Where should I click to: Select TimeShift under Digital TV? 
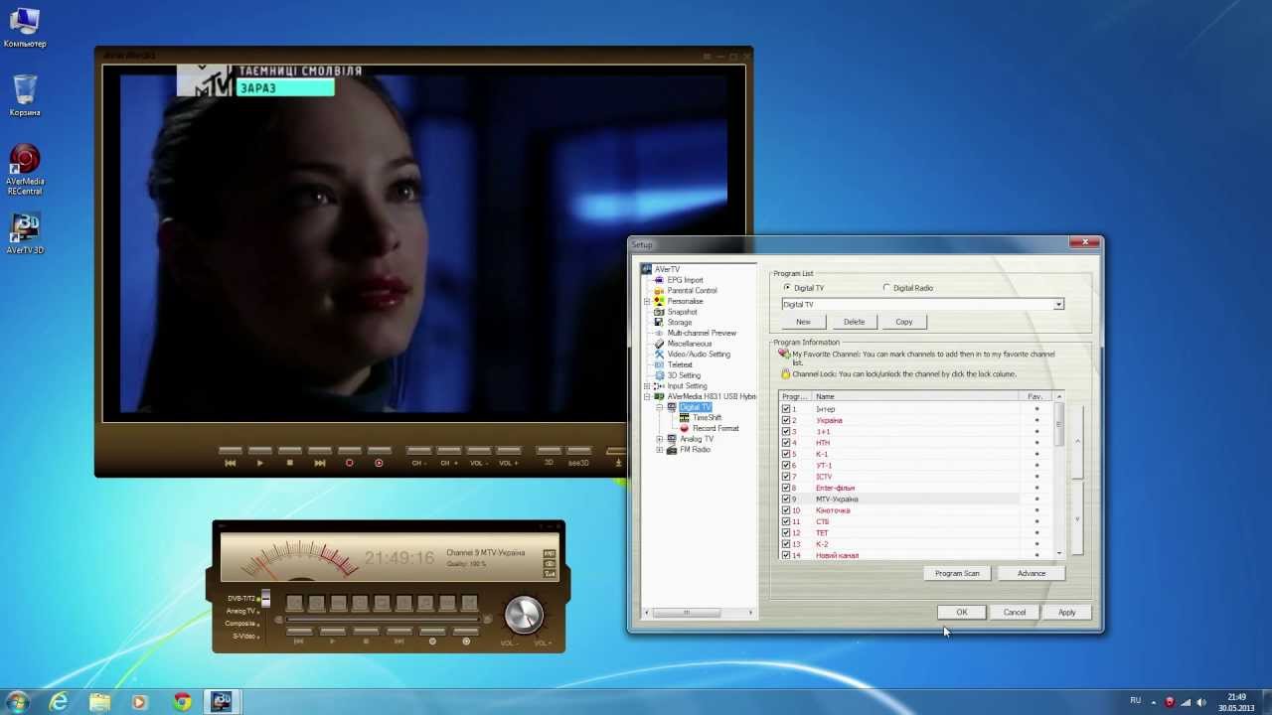pyautogui.click(x=707, y=418)
